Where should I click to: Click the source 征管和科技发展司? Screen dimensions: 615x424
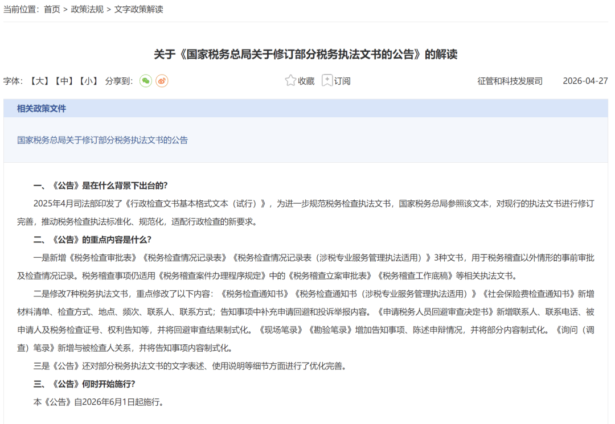[x=510, y=81]
